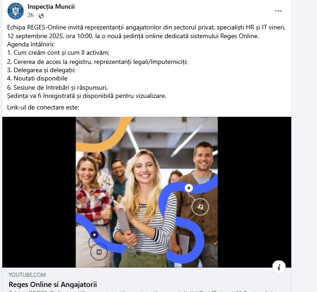Click the white dot marker on upper blue ribbon
The image size is (317, 292).
coord(189,188)
